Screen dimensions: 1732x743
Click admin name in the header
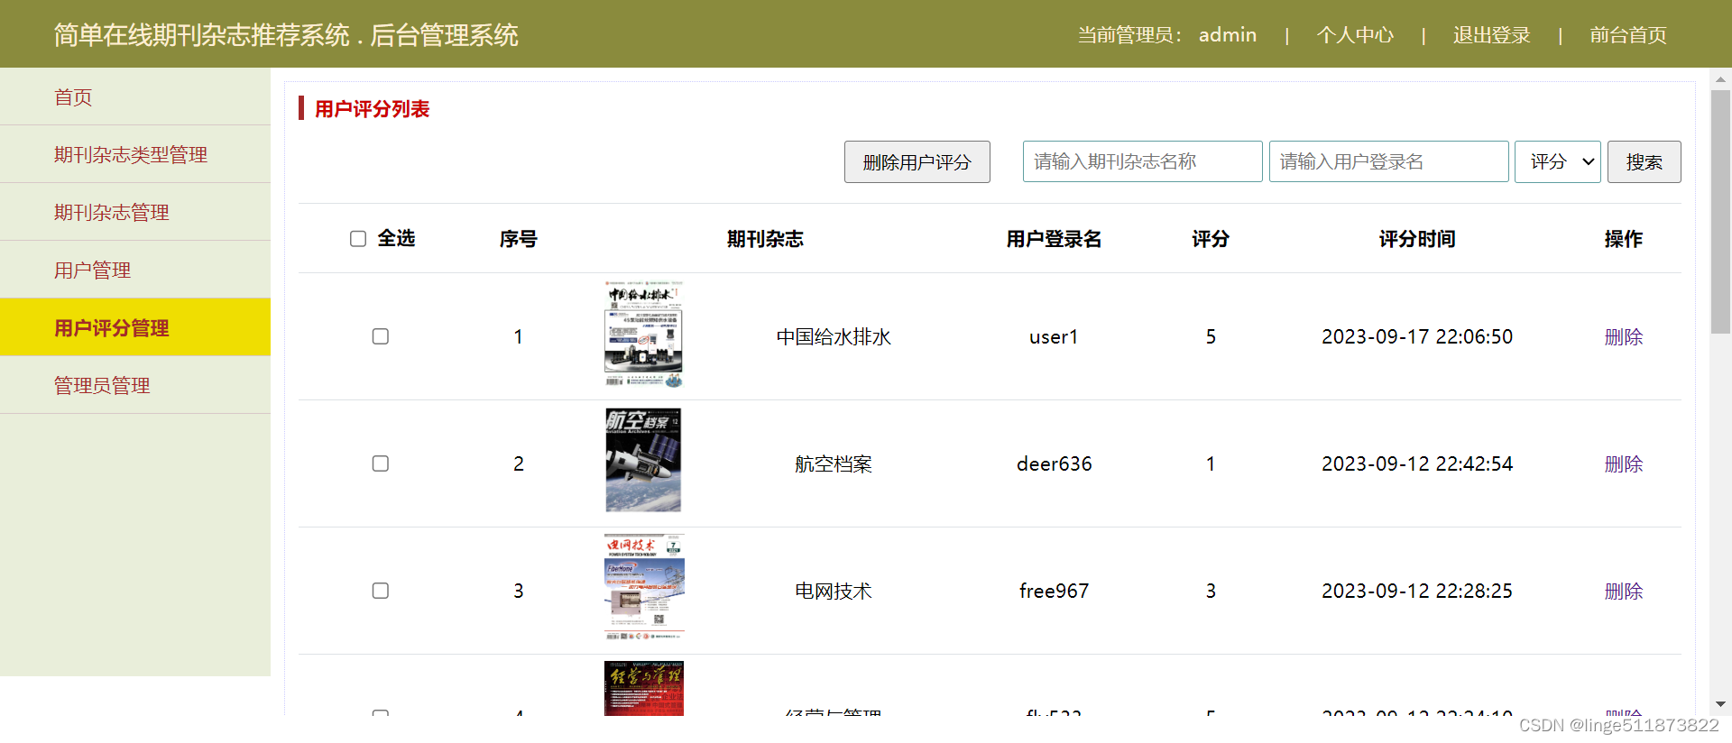pyautogui.click(x=1227, y=35)
